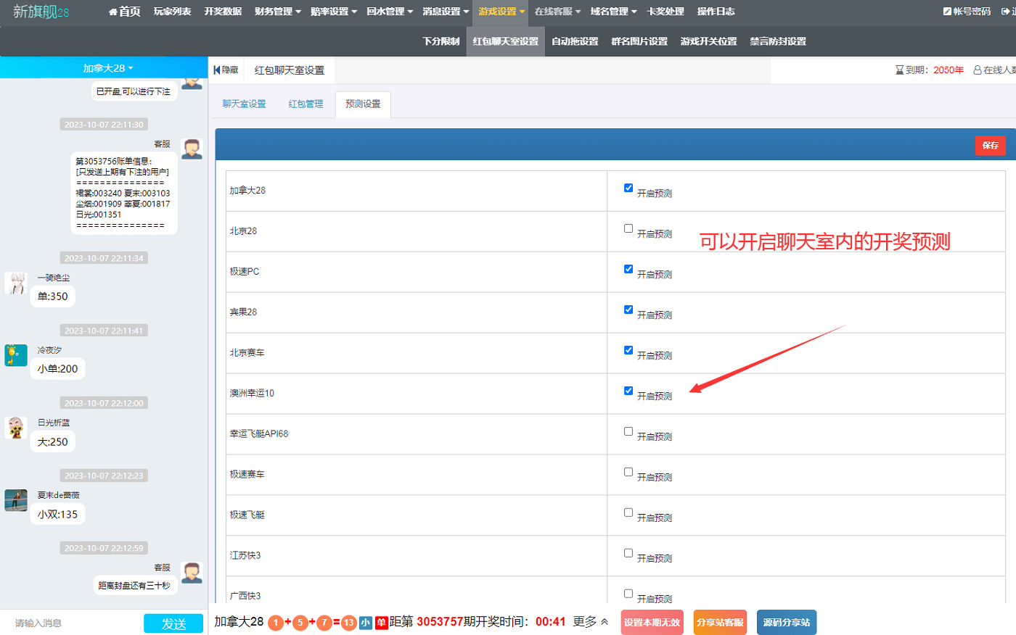The image size is (1016, 635).
Task: Click 冷夜汐 user avatar
Action: click(x=16, y=355)
